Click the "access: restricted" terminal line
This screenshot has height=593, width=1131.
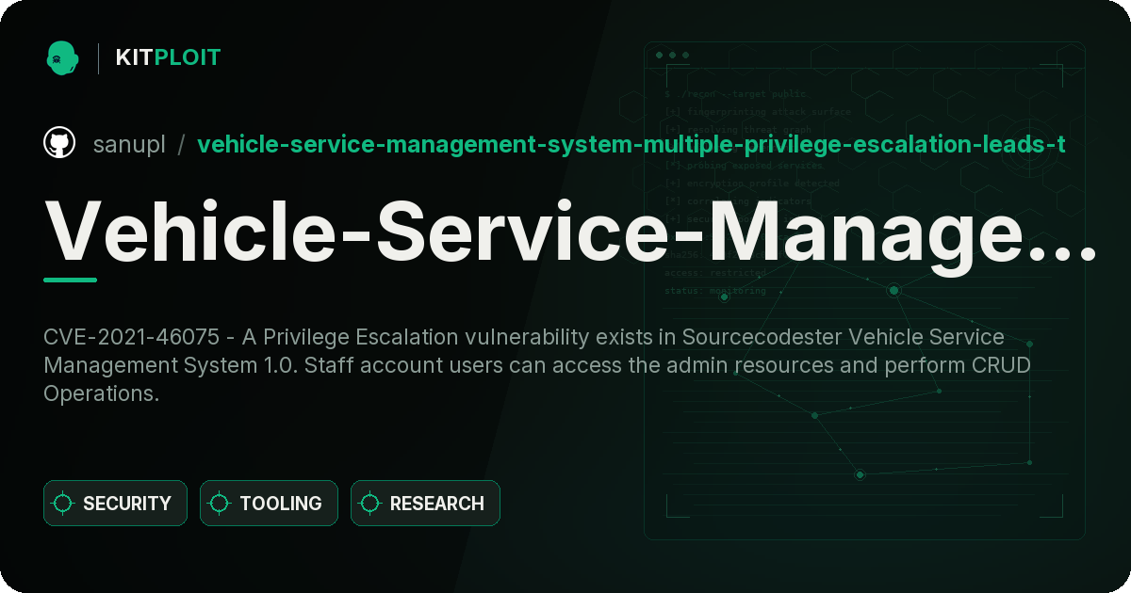[x=715, y=273]
